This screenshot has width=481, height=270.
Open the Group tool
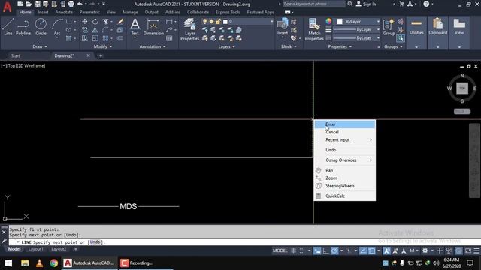coord(389,27)
